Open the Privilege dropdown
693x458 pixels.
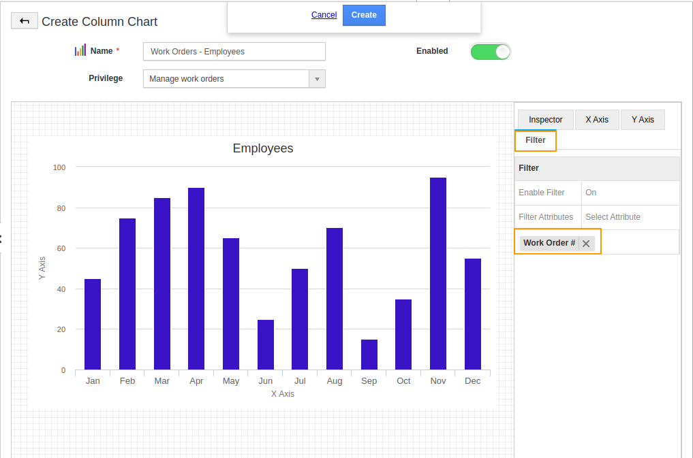317,79
